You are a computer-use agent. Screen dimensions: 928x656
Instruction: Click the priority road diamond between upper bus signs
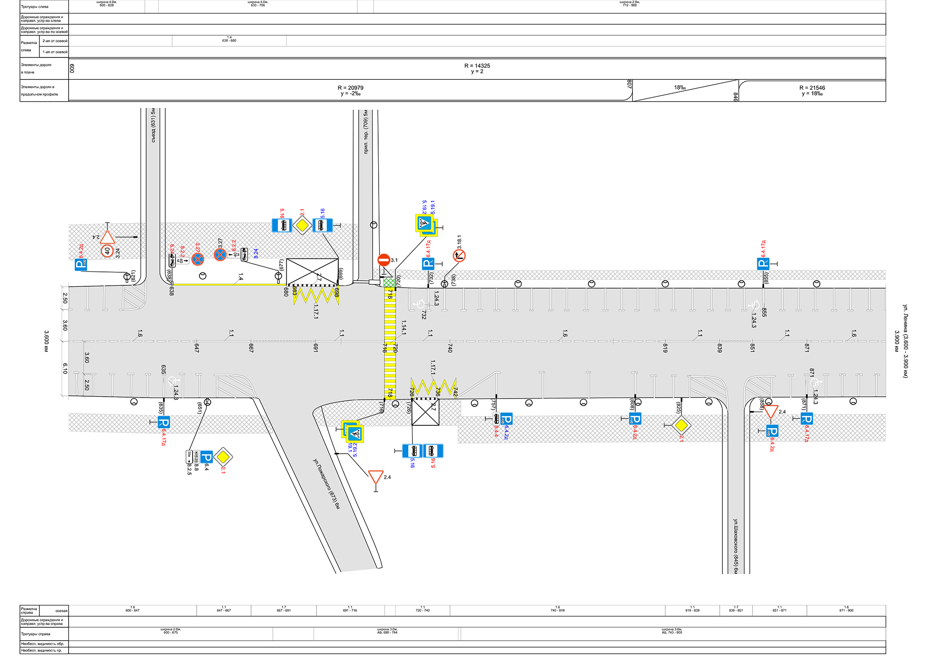pos(302,226)
